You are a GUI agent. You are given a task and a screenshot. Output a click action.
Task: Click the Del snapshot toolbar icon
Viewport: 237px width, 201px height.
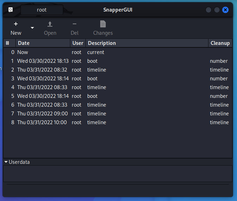[74, 24]
